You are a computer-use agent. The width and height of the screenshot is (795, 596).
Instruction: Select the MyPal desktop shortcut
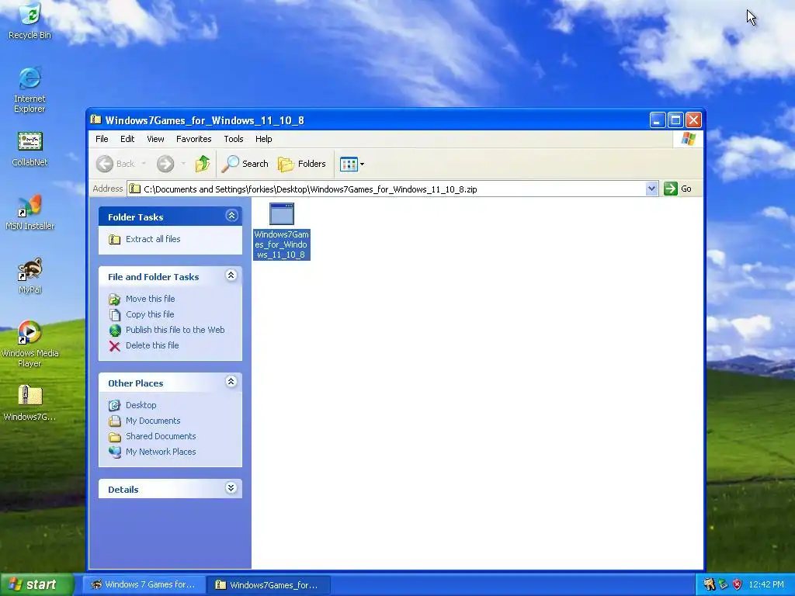tap(30, 276)
